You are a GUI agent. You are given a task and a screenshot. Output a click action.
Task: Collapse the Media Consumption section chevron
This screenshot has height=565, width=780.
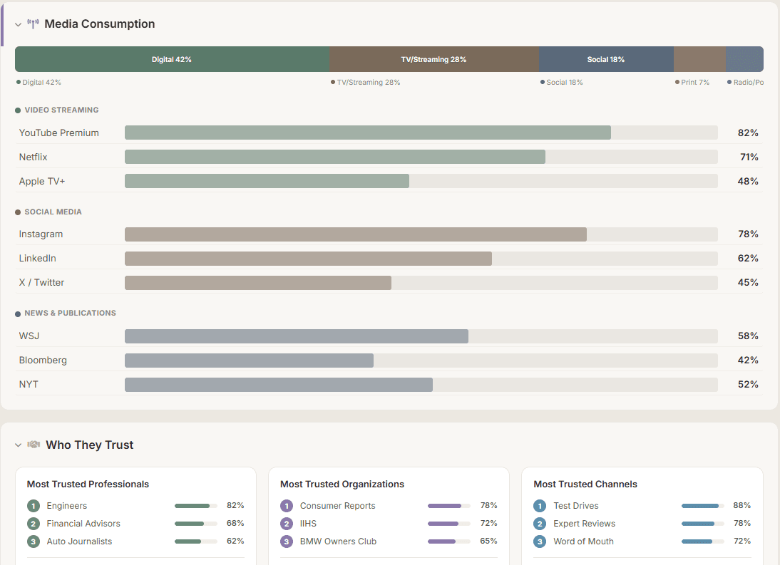point(19,24)
